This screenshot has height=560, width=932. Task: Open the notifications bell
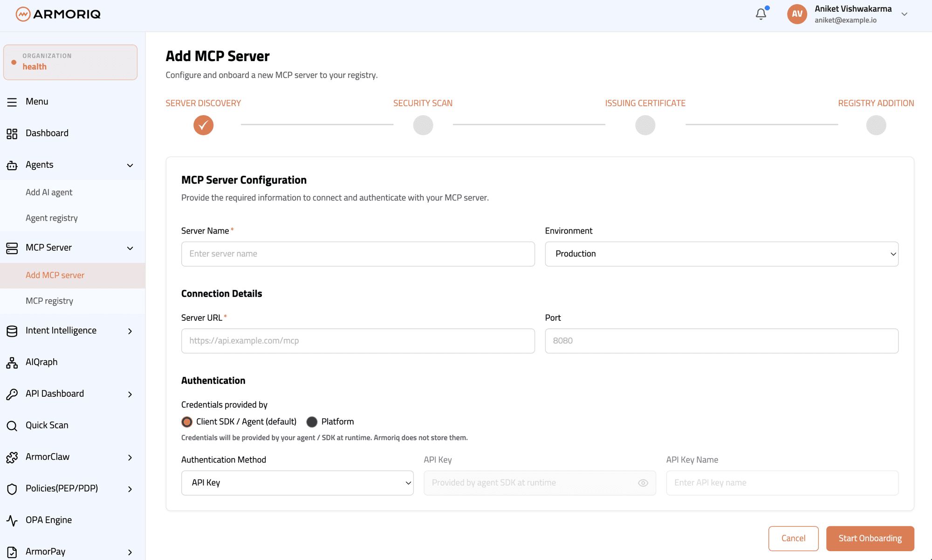point(761,14)
